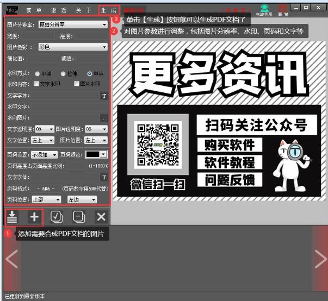Open 图片位置 dropdown
This screenshot has height=301, width=328.
pos(96,140)
